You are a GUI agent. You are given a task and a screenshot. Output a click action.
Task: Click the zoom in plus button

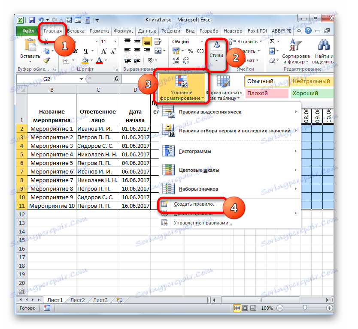[x=330, y=308]
